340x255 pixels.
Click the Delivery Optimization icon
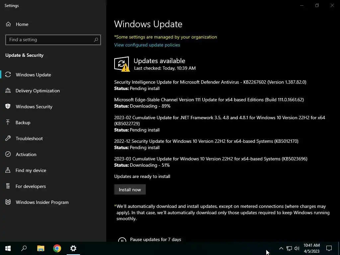click(8, 91)
